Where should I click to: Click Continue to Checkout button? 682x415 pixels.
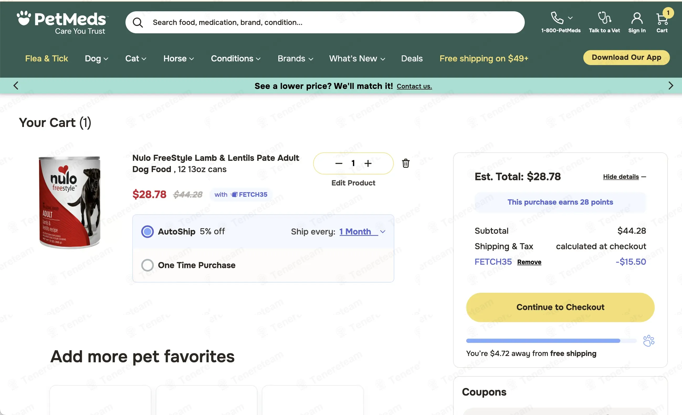[560, 307]
